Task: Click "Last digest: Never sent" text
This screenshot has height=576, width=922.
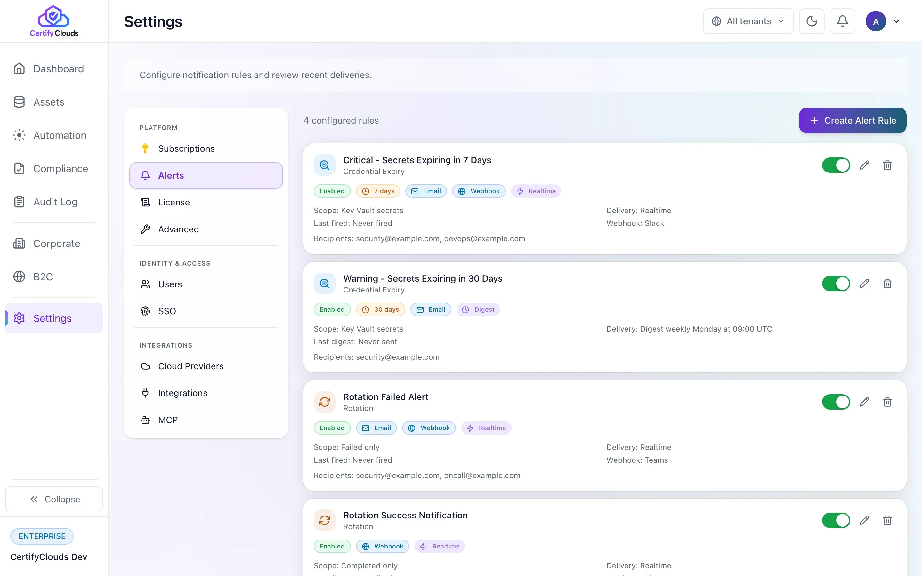Action: pos(355,342)
